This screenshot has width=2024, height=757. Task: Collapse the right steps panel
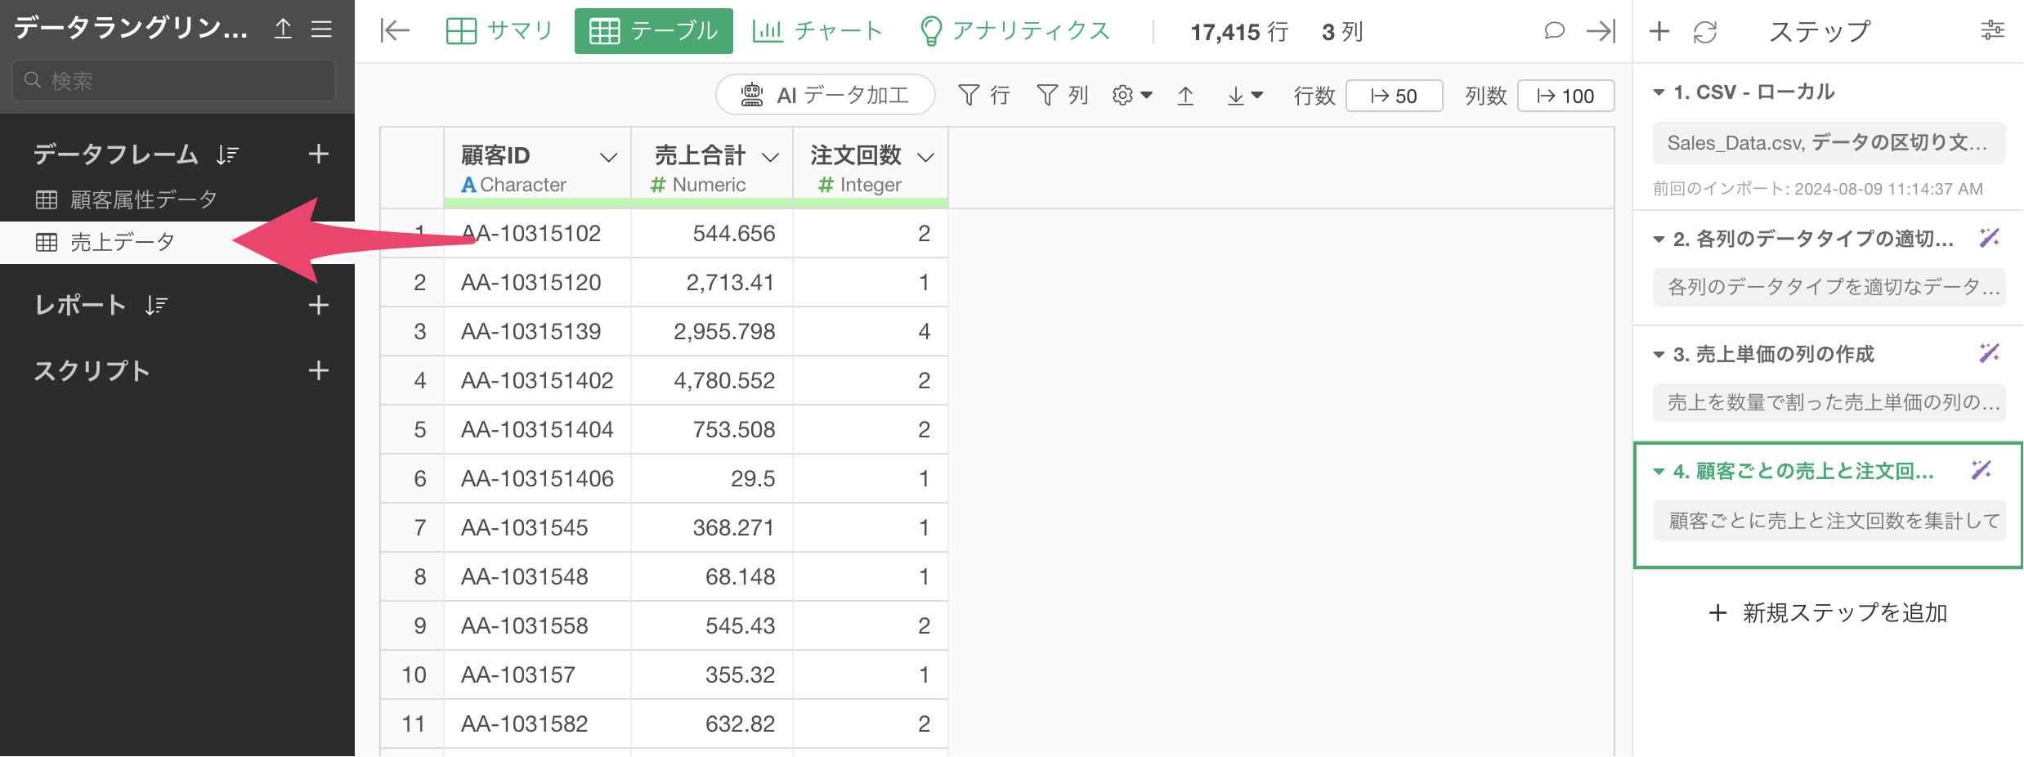1601,31
